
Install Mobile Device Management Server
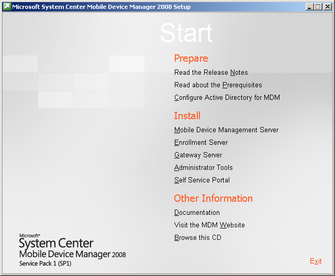[226, 130]
